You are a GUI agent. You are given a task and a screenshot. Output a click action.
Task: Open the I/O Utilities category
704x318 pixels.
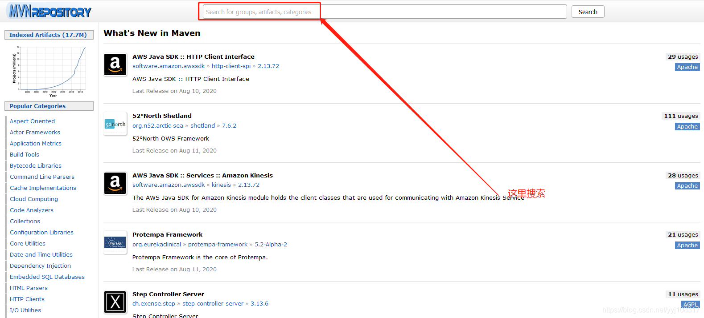[25, 310]
